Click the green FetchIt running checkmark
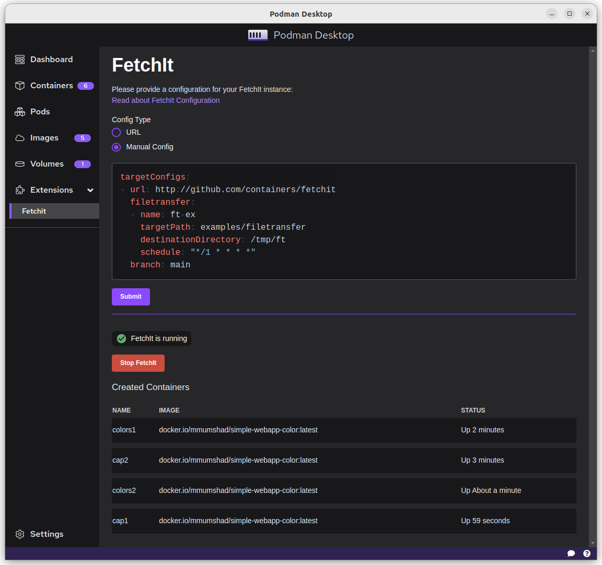The height and width of the screenshot is (565, 602). [x=121, y=338]
